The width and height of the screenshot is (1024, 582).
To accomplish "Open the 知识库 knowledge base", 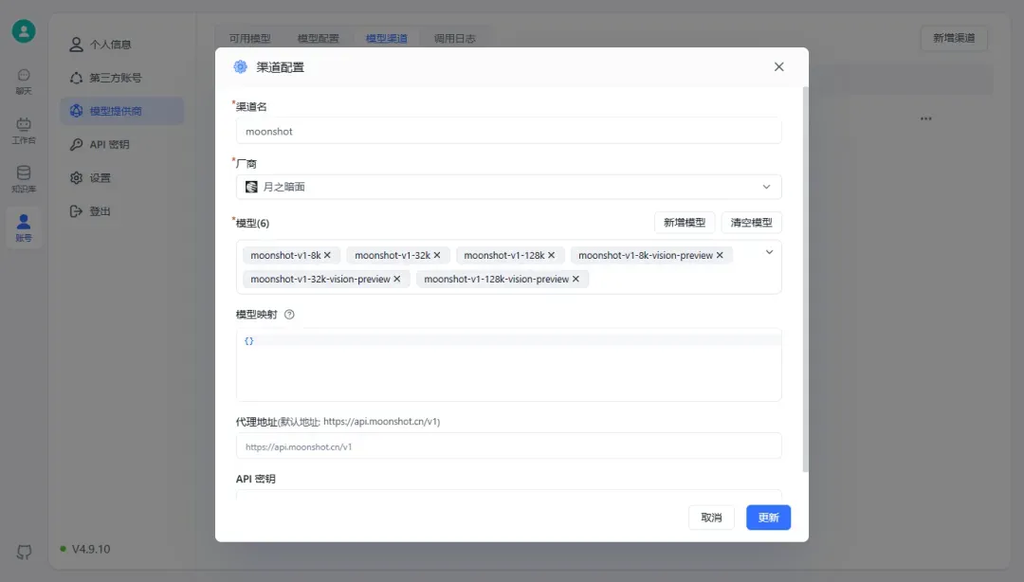I will 24,179.
